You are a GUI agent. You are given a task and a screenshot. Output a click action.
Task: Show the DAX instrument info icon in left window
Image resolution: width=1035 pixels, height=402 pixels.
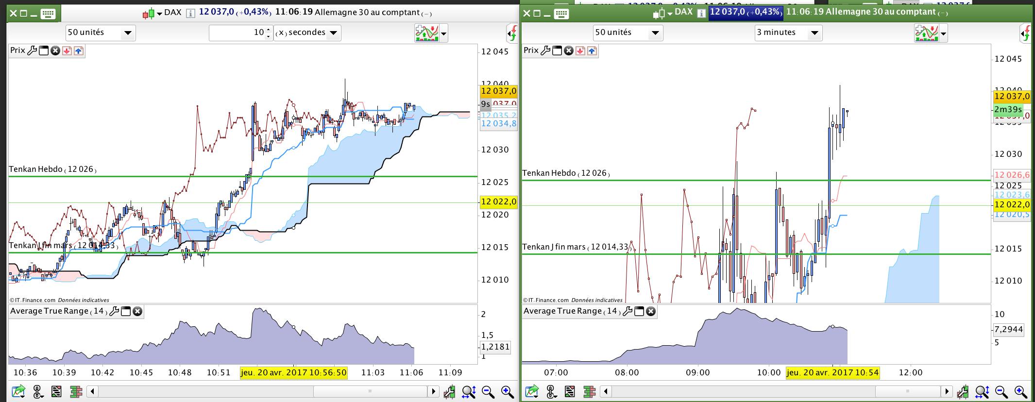pyautogui.click(x=191, y=13)
